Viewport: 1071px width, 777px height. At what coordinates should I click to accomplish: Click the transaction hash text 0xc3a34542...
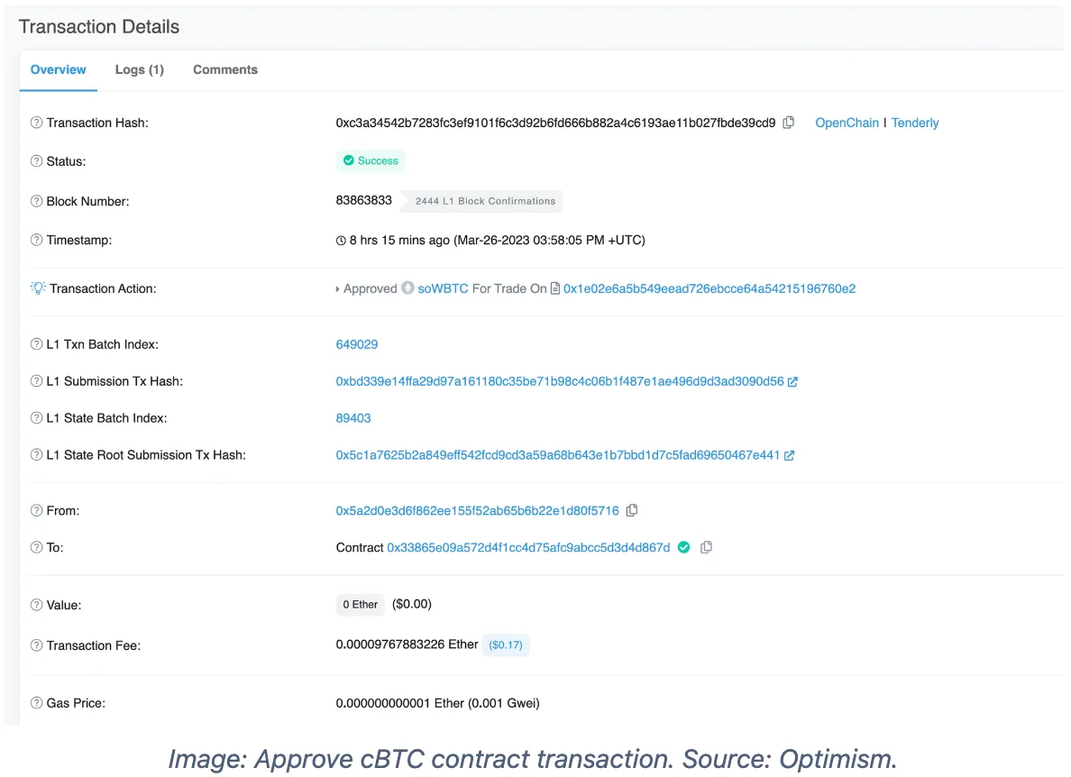tap(555, 123)
